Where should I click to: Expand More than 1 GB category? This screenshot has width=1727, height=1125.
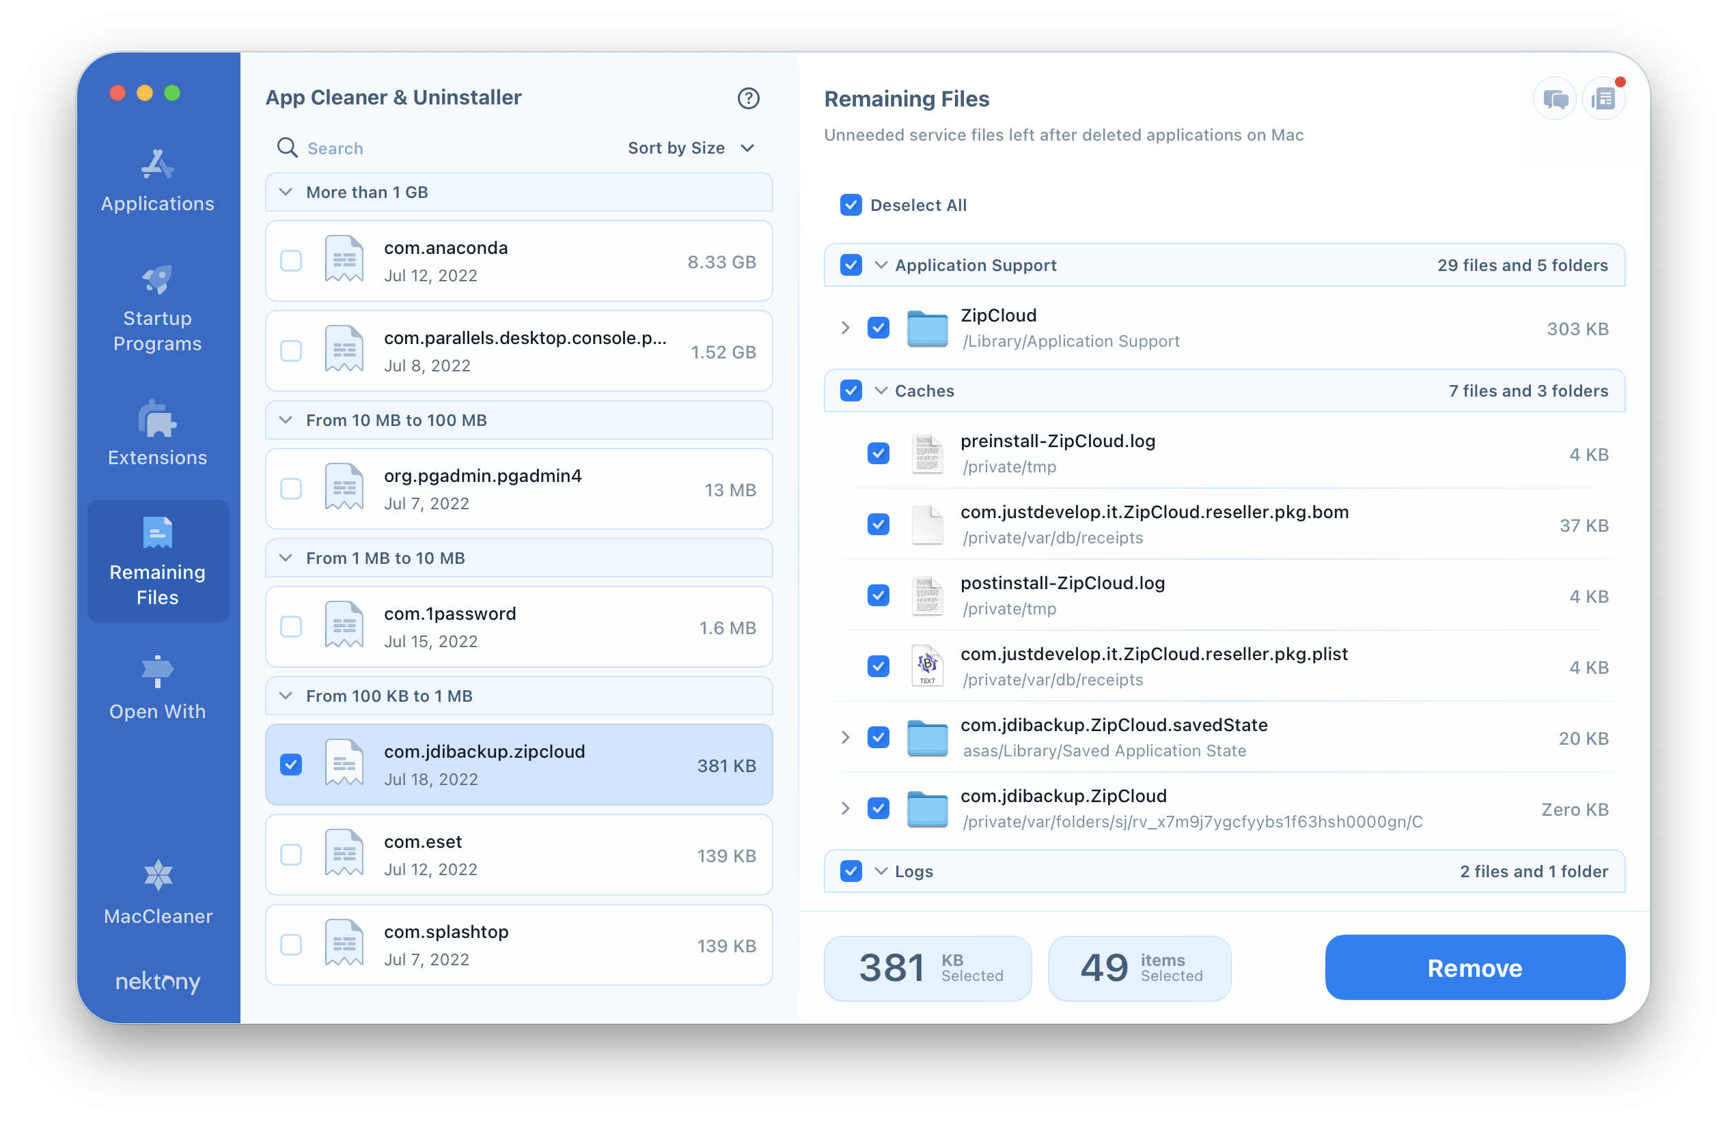(286, 193)
